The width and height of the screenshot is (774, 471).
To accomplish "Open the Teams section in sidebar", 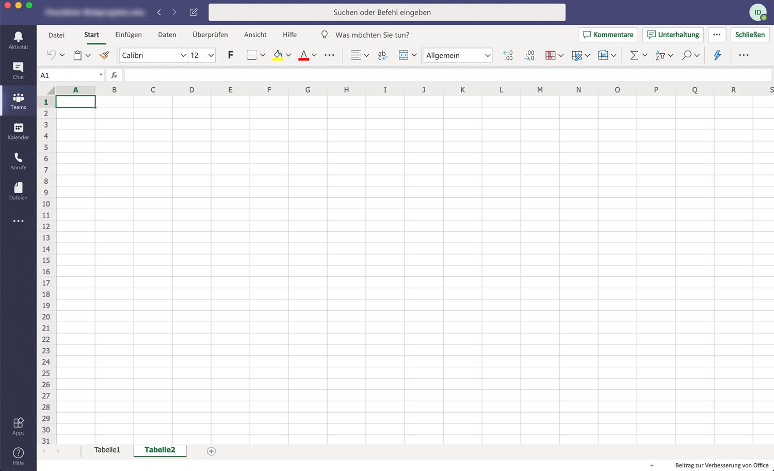I will coord(18,101).
